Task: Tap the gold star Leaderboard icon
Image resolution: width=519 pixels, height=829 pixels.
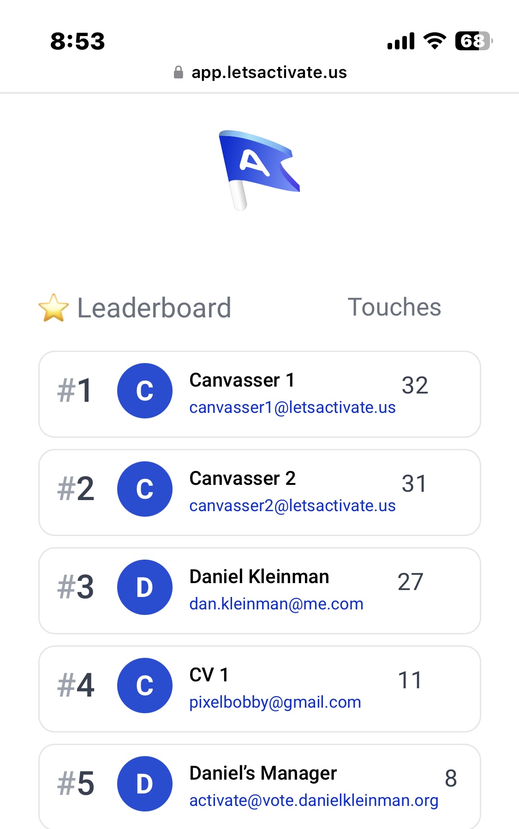Action: (54, 308)
